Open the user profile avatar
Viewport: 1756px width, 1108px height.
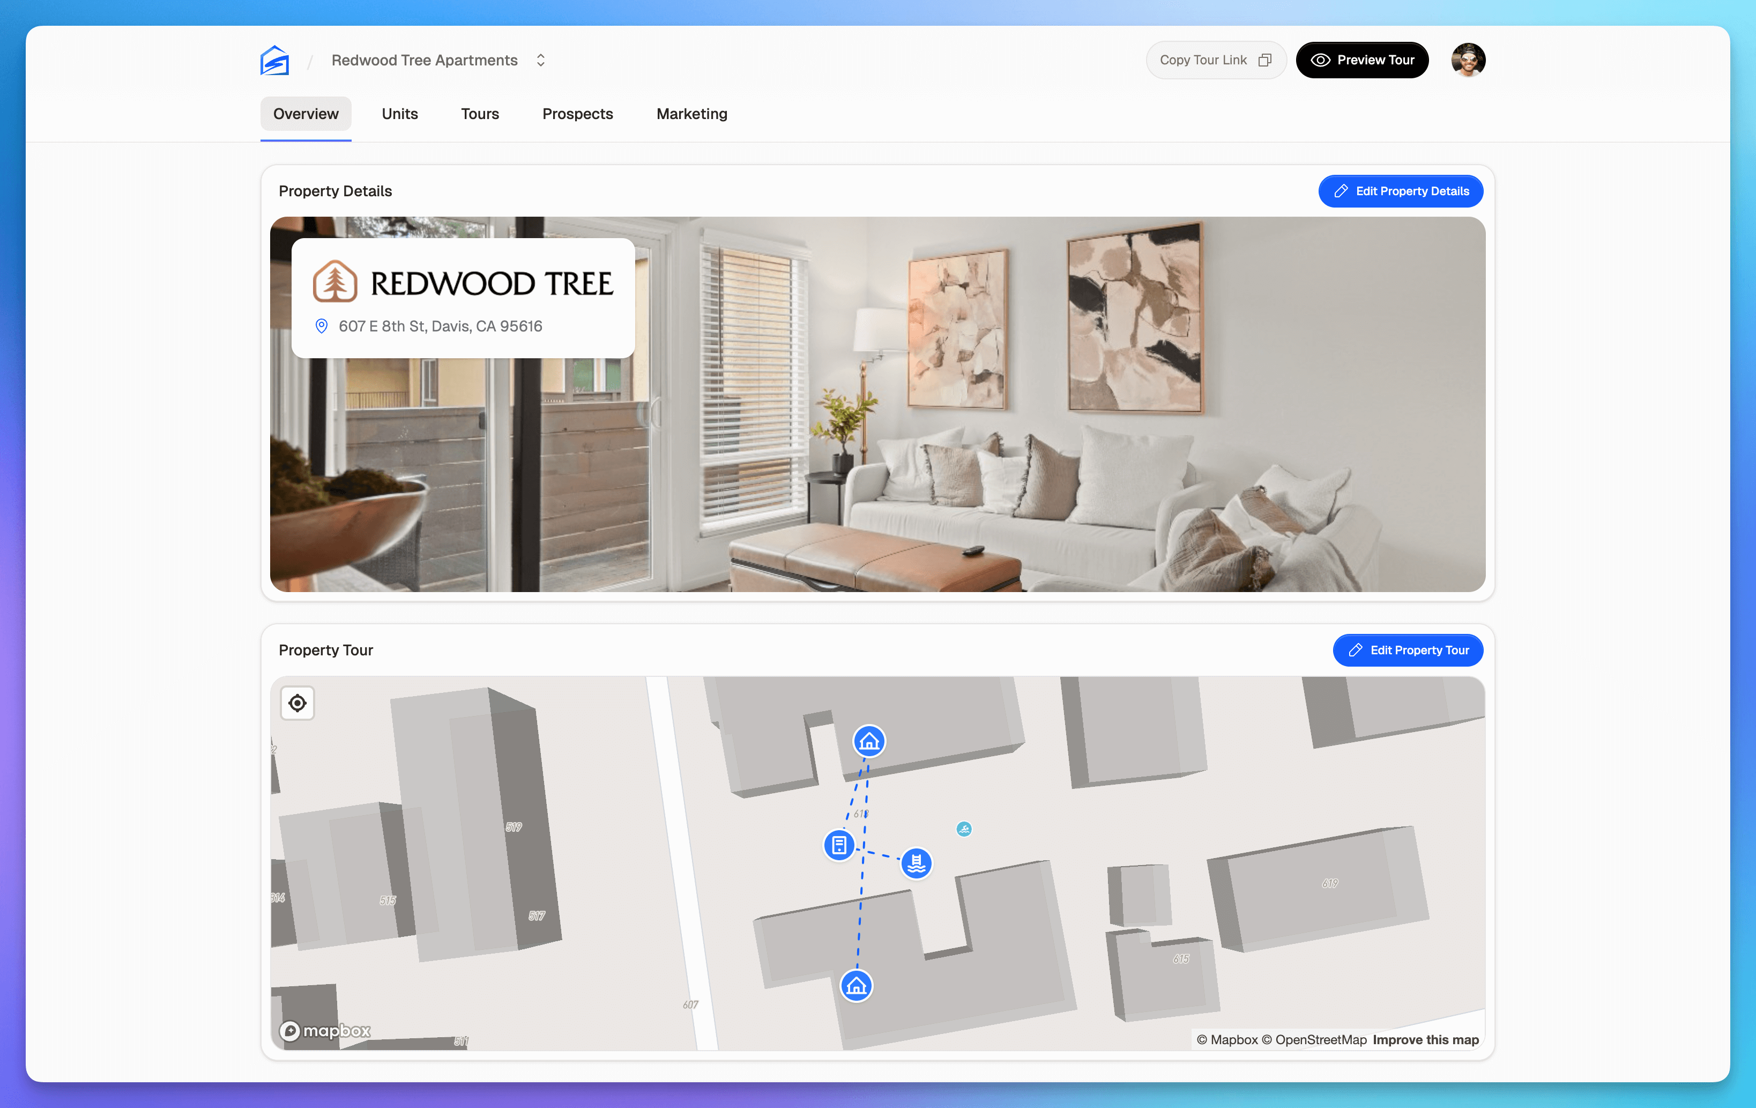coord(1468,60)
